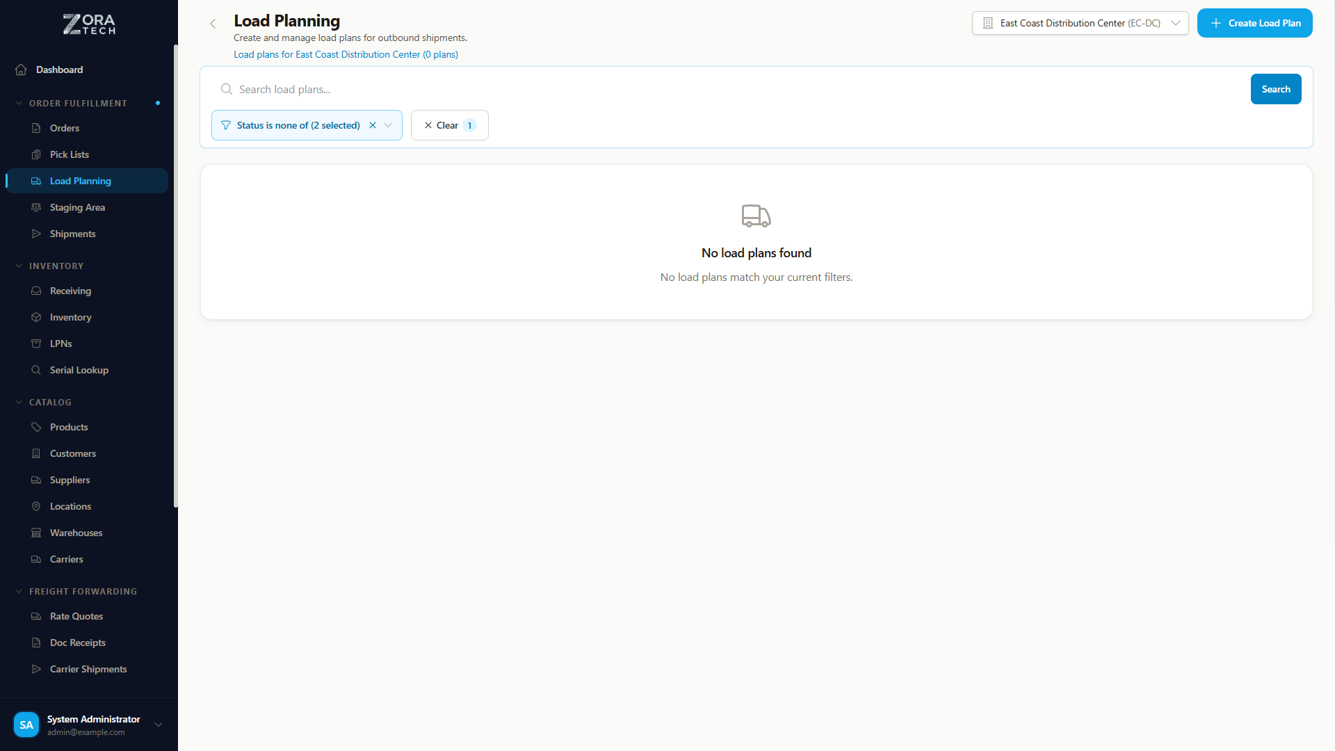Viewport: 1335px width, 751px height.
Task: Open the East Coast Distribution Center selector
Action: click(1080, 23)
